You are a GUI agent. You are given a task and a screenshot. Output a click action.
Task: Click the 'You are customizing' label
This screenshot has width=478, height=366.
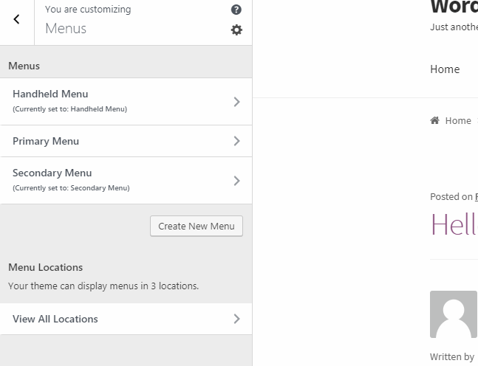point(88,10)
